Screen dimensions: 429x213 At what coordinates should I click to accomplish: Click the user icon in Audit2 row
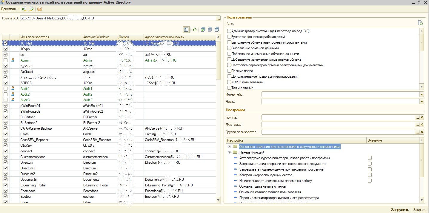[x=13, y=94]
